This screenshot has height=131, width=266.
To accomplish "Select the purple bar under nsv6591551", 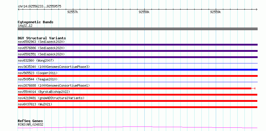I will click(x=137, y=57).
